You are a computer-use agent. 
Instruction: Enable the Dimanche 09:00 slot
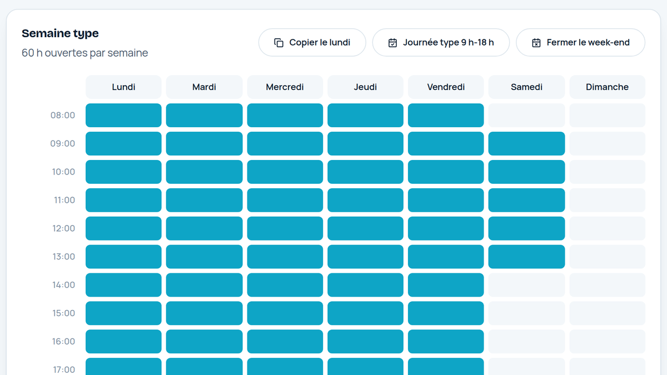607,143
